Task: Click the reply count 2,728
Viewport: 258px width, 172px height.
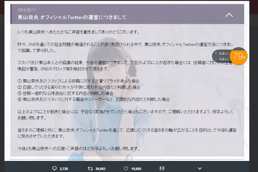Action: [x=64, y=169]
